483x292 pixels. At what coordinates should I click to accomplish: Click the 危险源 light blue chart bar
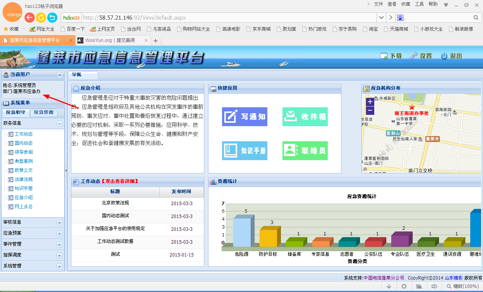[244, 231]
